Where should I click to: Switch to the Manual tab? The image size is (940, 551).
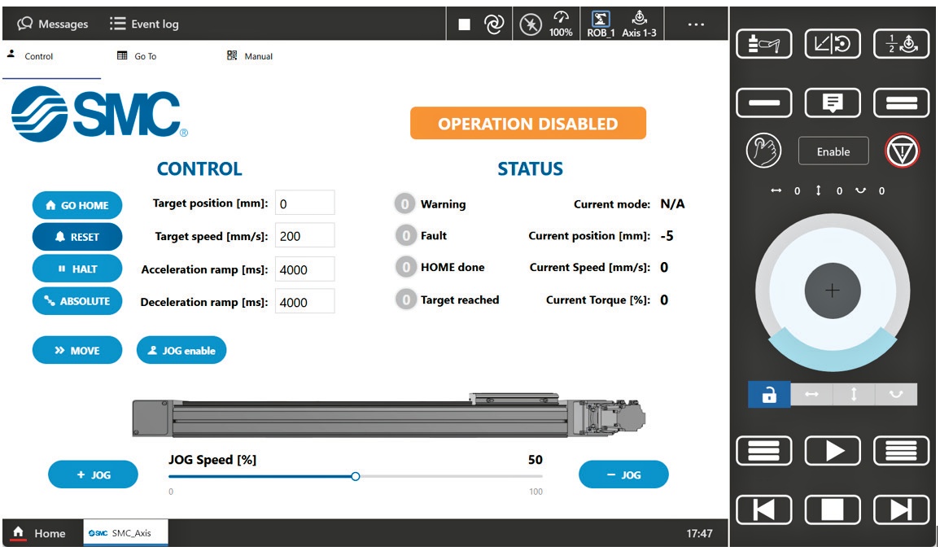(x=250, y=56)
